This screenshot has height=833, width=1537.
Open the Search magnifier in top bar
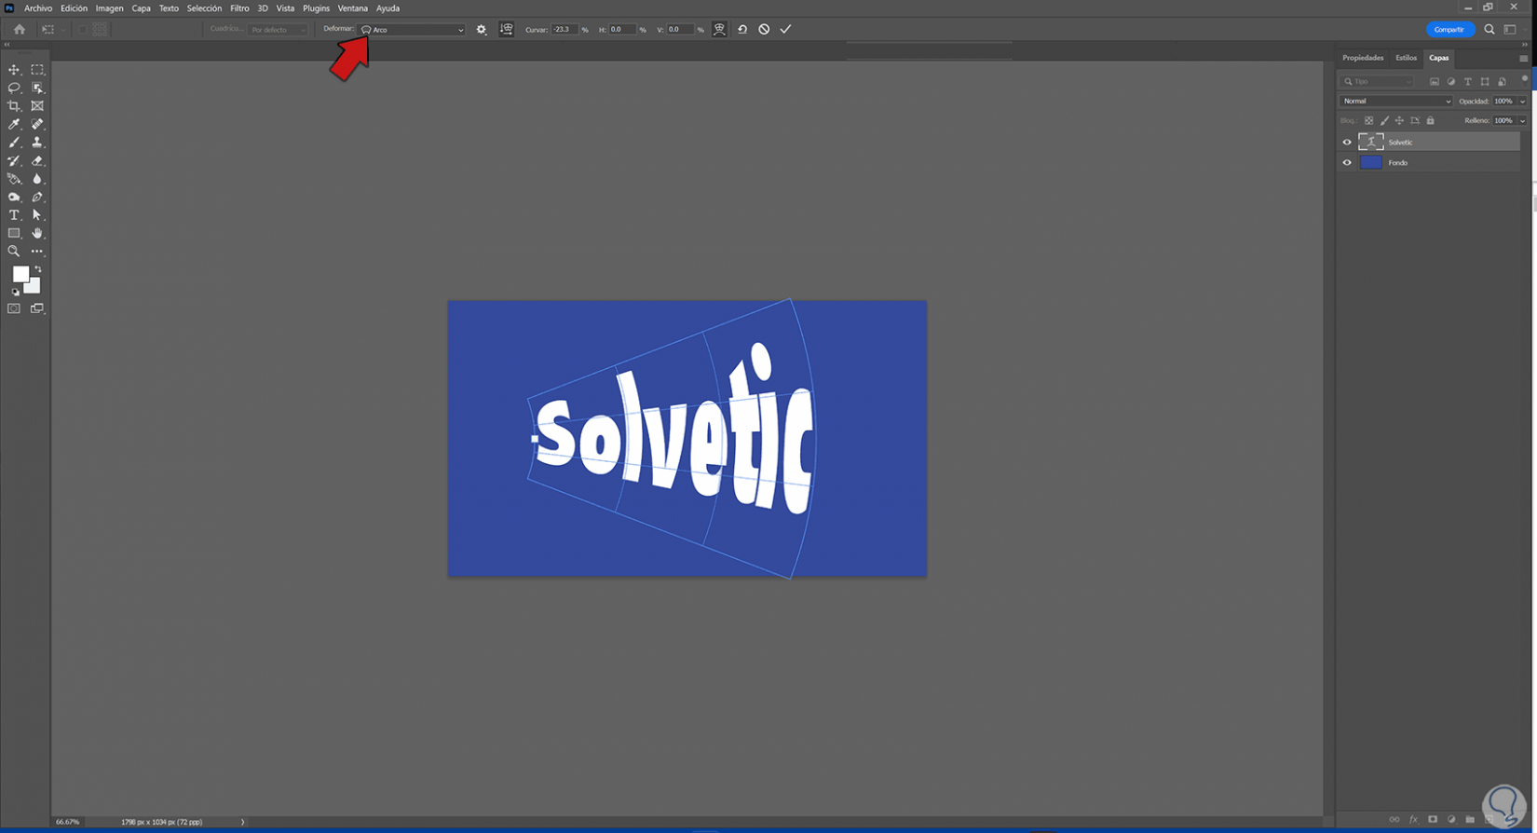click(x=1489, y=30)
